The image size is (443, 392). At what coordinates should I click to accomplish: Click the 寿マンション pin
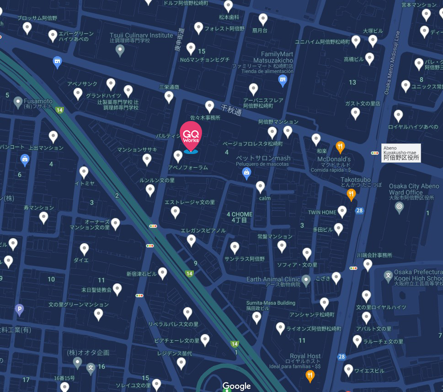pos(43,218)
